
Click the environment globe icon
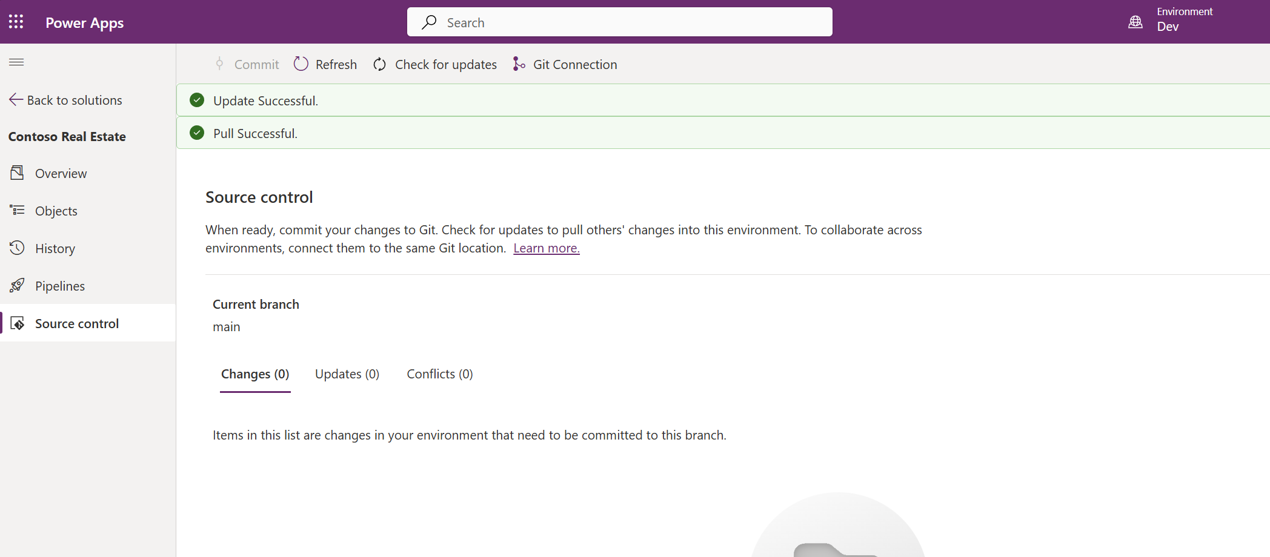coord(1135,22)
